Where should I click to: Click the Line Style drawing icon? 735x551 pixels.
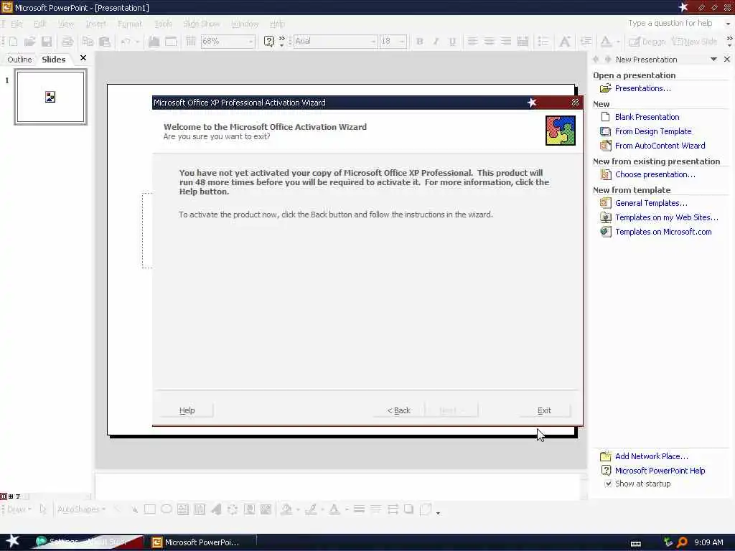(359, 509)
